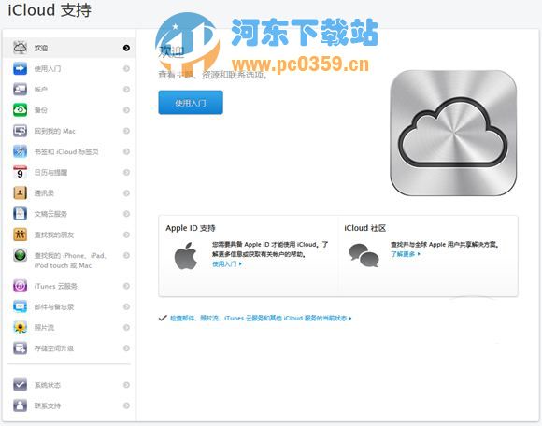
Task: Click the green radar Find My iPhone icon
Action: click(x=20, y=255)
